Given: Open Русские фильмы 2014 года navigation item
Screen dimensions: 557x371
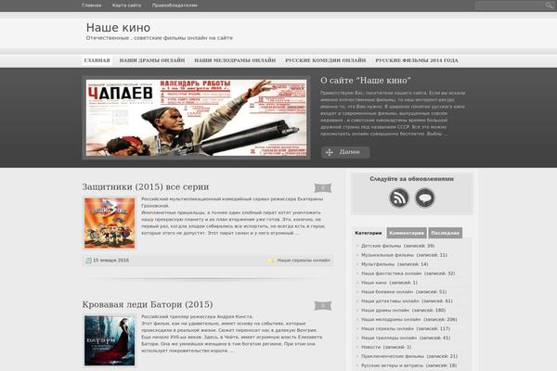Looking at the screenshot, I should point(417,60).
